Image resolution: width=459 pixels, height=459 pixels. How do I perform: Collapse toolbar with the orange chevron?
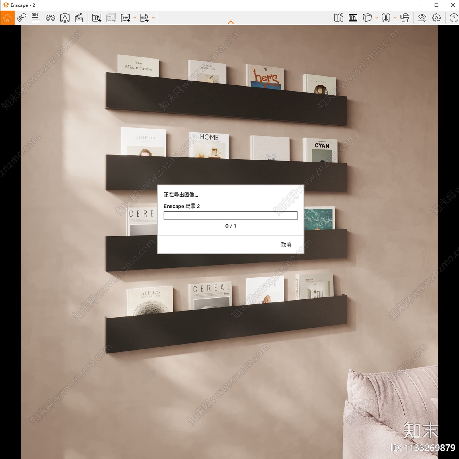point(231,22)
